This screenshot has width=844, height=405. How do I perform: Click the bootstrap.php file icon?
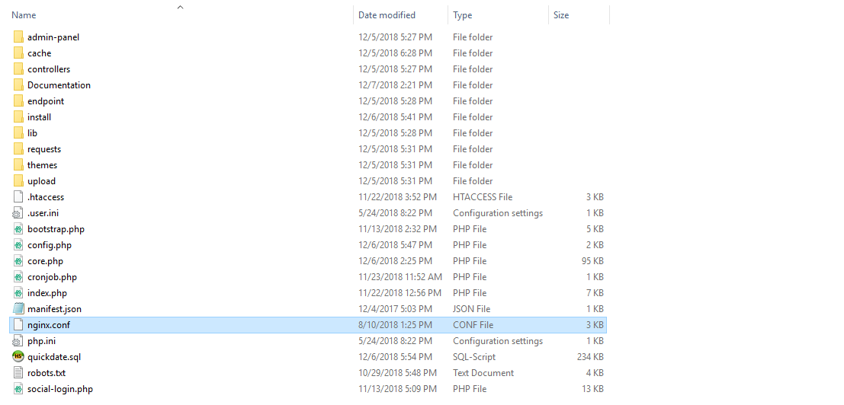(x=18, y=229)
